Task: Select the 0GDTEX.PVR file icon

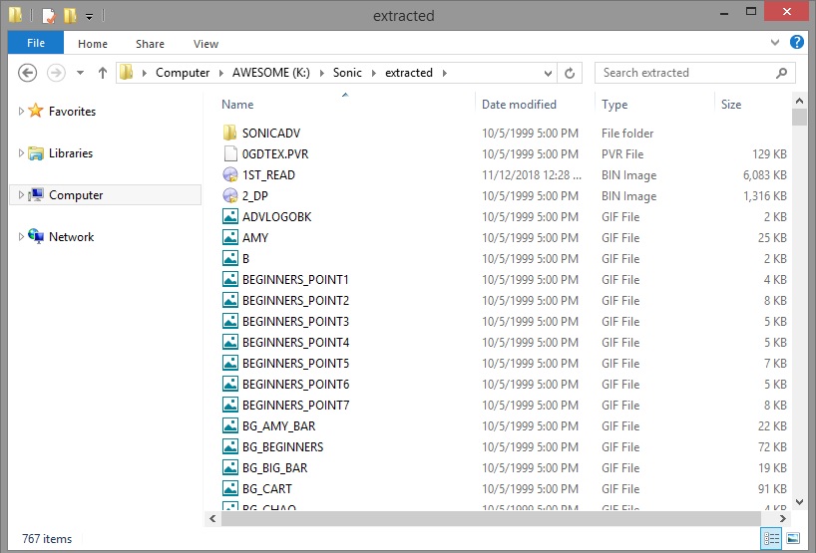Action: tap(230, 153)
